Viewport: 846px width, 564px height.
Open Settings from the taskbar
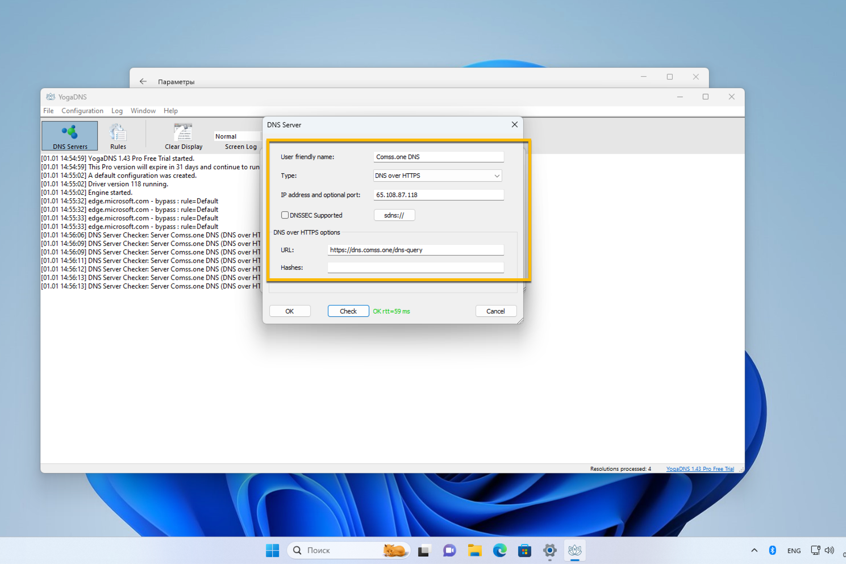tap(549, 550)
